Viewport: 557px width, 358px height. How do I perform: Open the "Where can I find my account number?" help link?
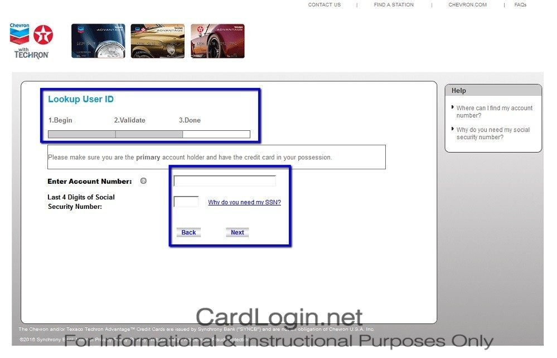(494, 112)
